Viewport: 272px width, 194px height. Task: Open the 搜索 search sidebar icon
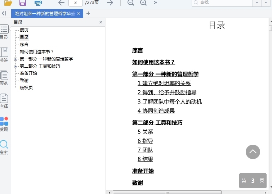4,147
